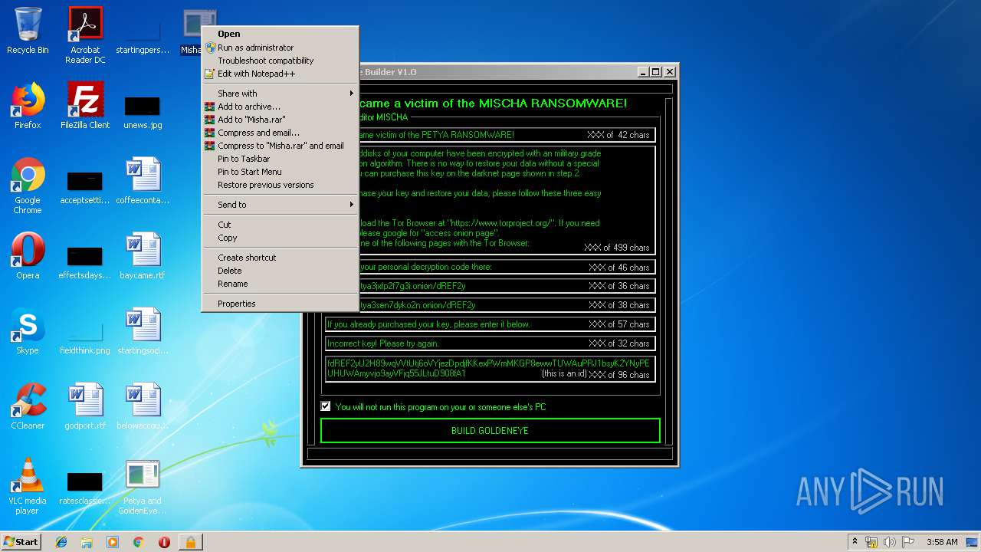The height and width of the screenshot is (552, 981).
Task: Launch Opera desktop shortcut
Action: click(28, 256)
